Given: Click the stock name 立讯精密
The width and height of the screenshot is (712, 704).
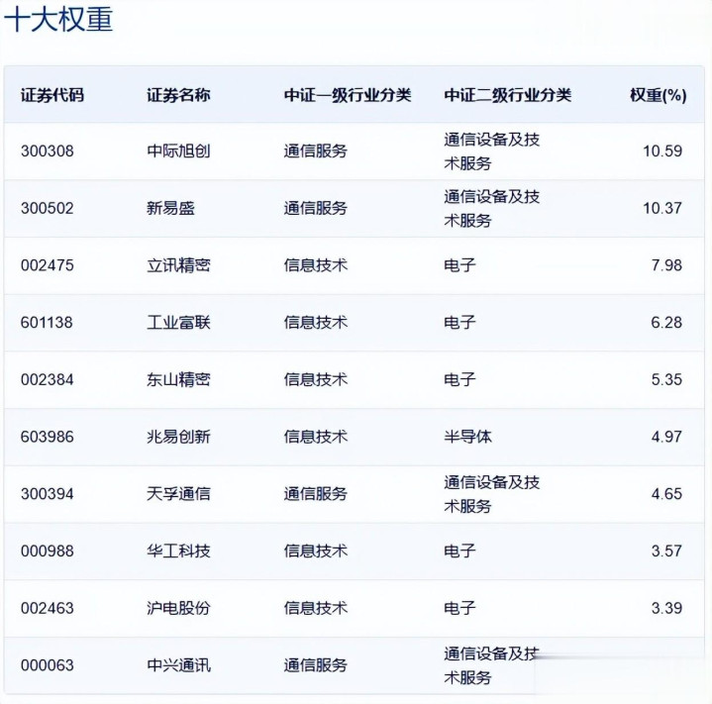Looking at the screenshot, I should [x=178, y=265].
